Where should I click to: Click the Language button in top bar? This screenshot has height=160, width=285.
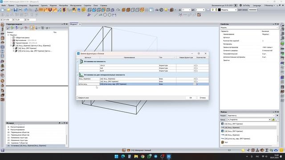click(256, 5)
